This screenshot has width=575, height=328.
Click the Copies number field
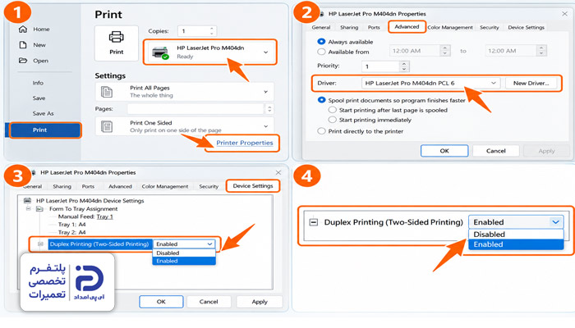pyautogui.click(x=193, y=31)
